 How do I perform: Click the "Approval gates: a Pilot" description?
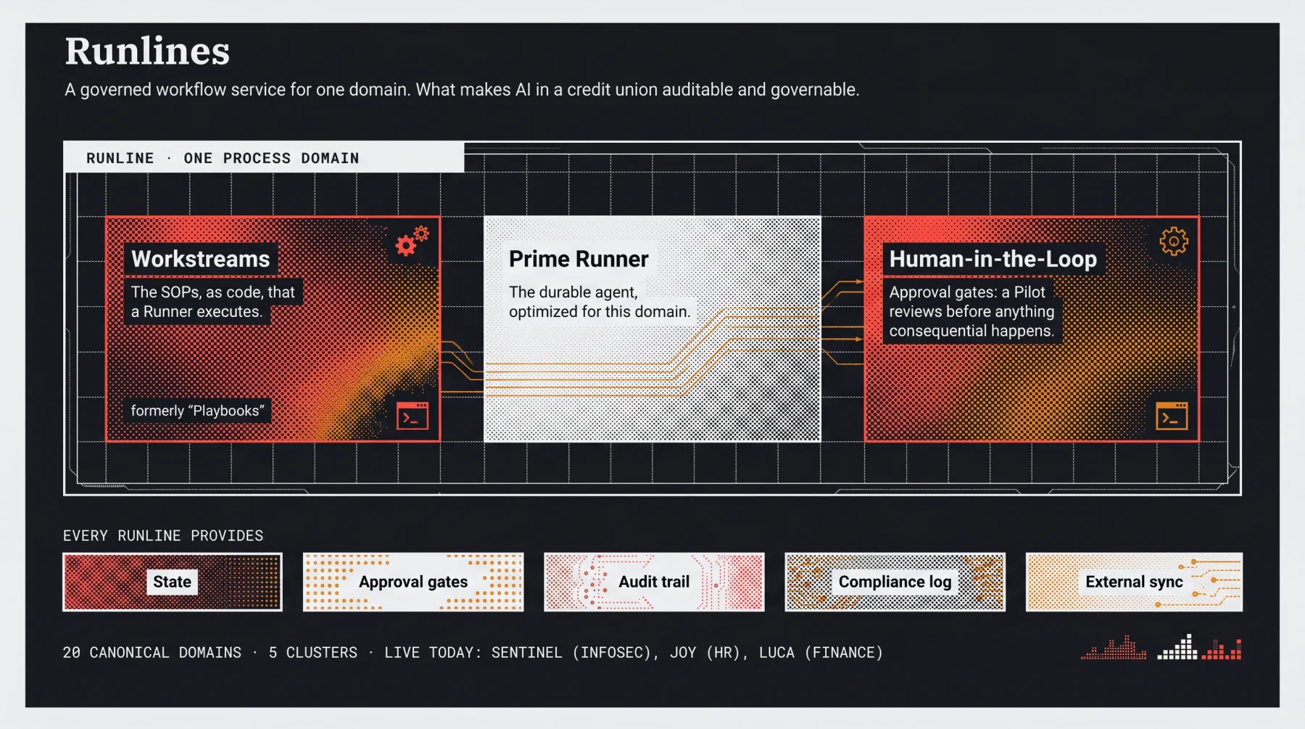click(x=971, y=311)
